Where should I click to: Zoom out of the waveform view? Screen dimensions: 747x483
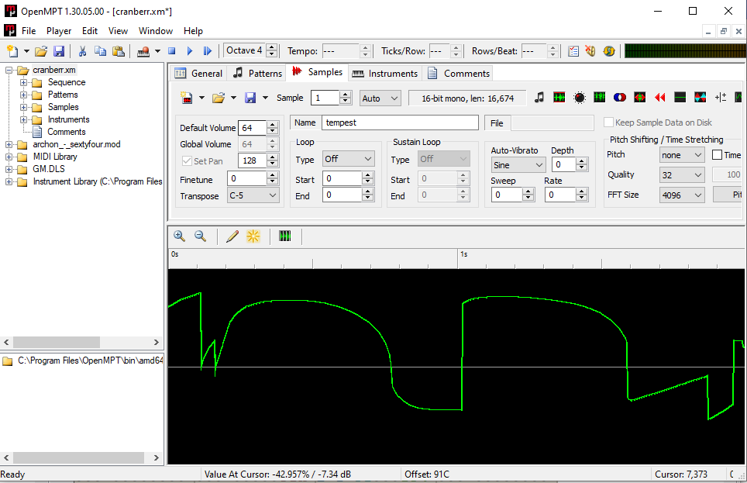click(x=200, y=236)
